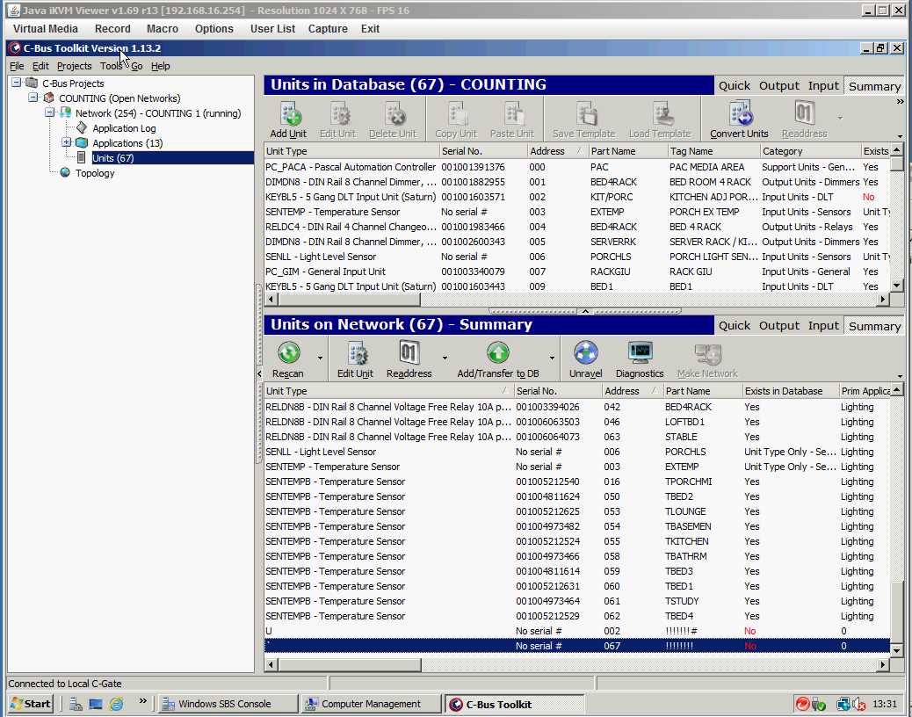Select the row with part name TLOUNGE

(577, 511)
